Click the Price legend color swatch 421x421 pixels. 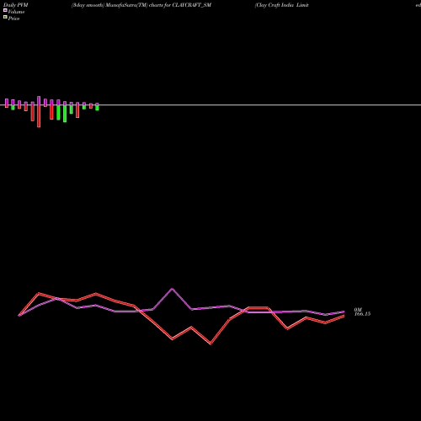[x=5, y=17]
